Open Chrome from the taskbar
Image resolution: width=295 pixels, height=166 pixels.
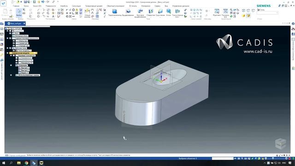click(x=26, y=163)
